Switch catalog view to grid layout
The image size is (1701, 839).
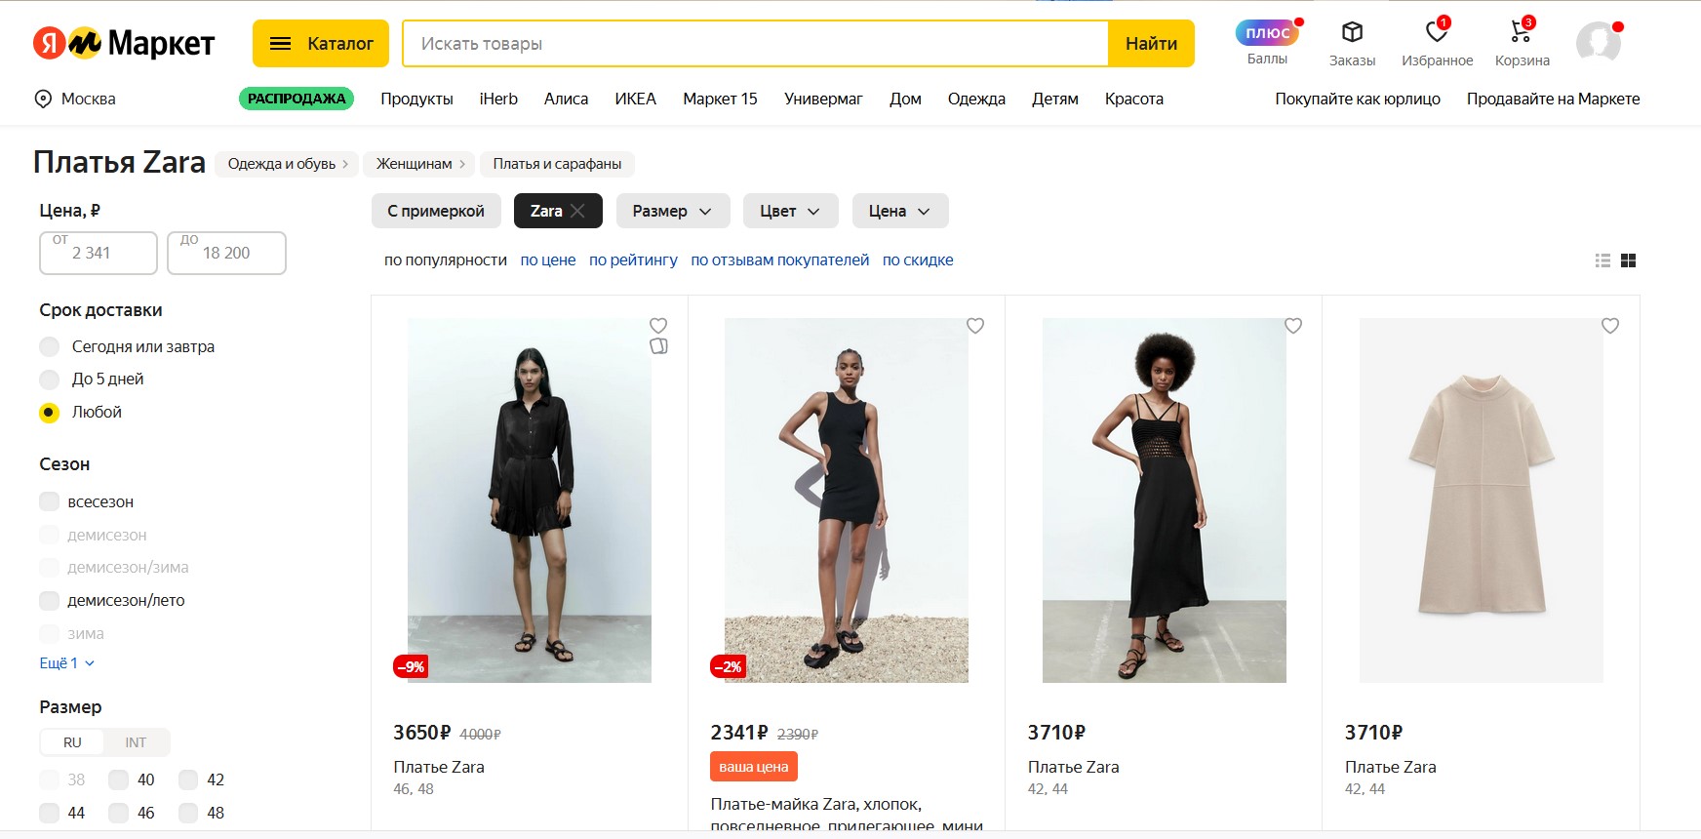tap(1630, 260)
